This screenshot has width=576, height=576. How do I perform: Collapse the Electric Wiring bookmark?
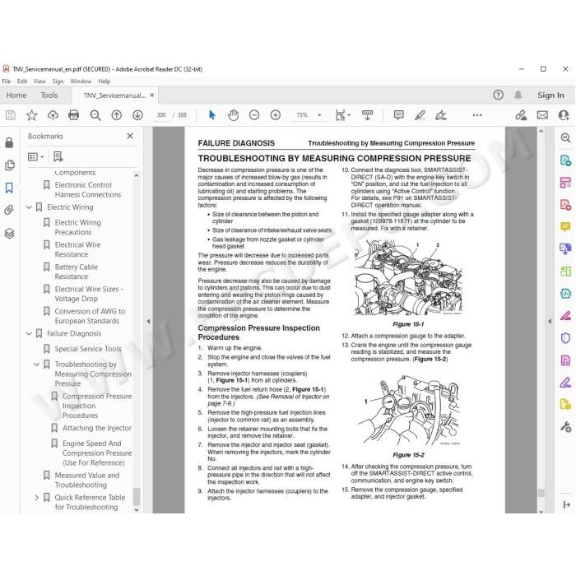click(x=29, y=207)
